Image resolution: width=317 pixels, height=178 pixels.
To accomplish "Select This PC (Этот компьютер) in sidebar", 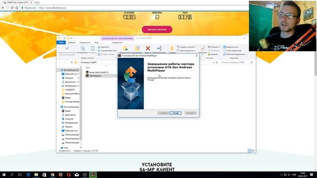I will (70, 107).
